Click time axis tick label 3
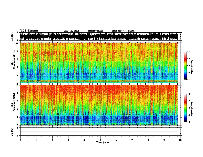203x157 pixels. click(68, 140)
